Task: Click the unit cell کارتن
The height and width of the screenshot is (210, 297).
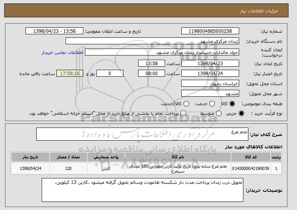Action: (106, 168)
